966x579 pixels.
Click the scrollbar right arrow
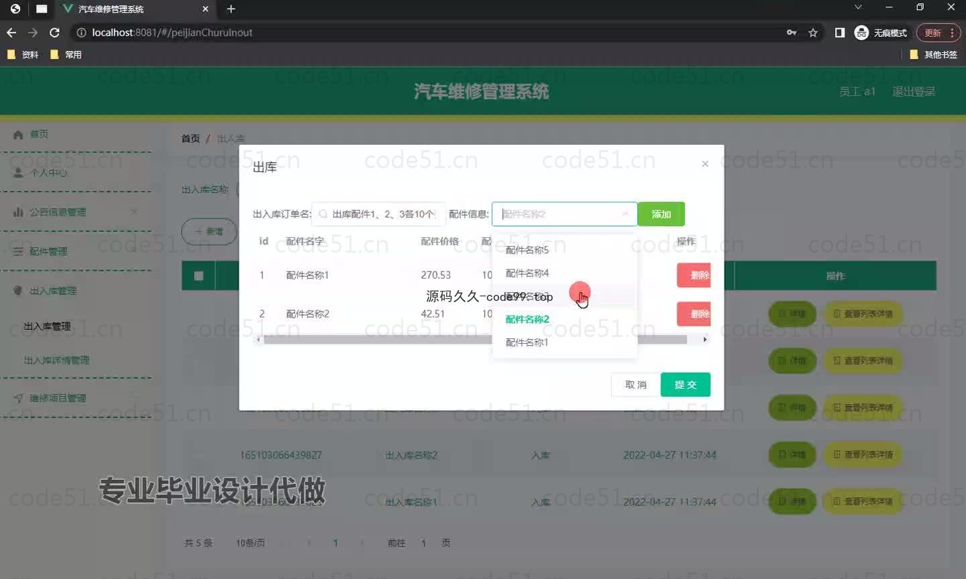pyautogui.click(x=704, y=340)
